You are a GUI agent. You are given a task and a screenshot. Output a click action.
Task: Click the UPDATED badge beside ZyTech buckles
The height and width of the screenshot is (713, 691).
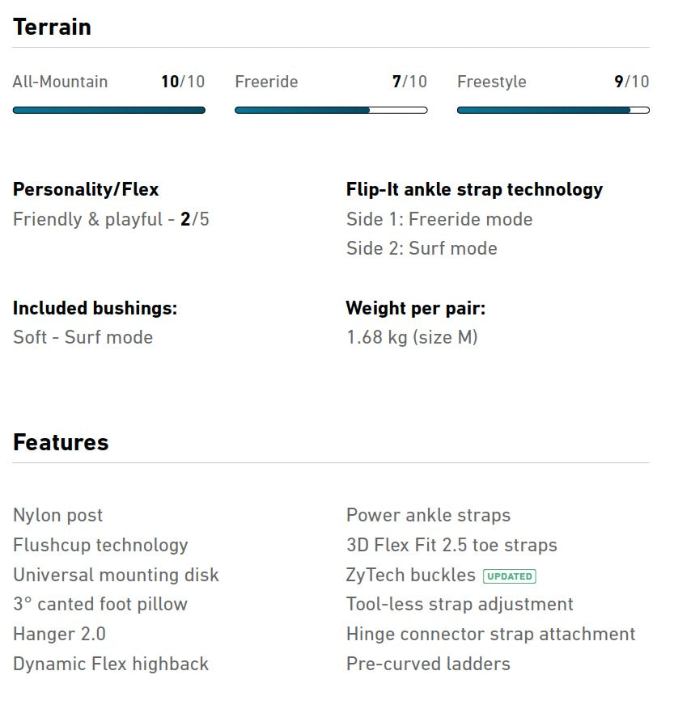click(x=510, y=576)
